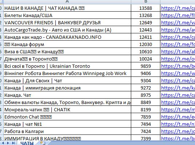Select cell ИММИГРАЦИЯ В КАНАДУ
This screenshot has height=145, width=195.
(x=67, y=138)
